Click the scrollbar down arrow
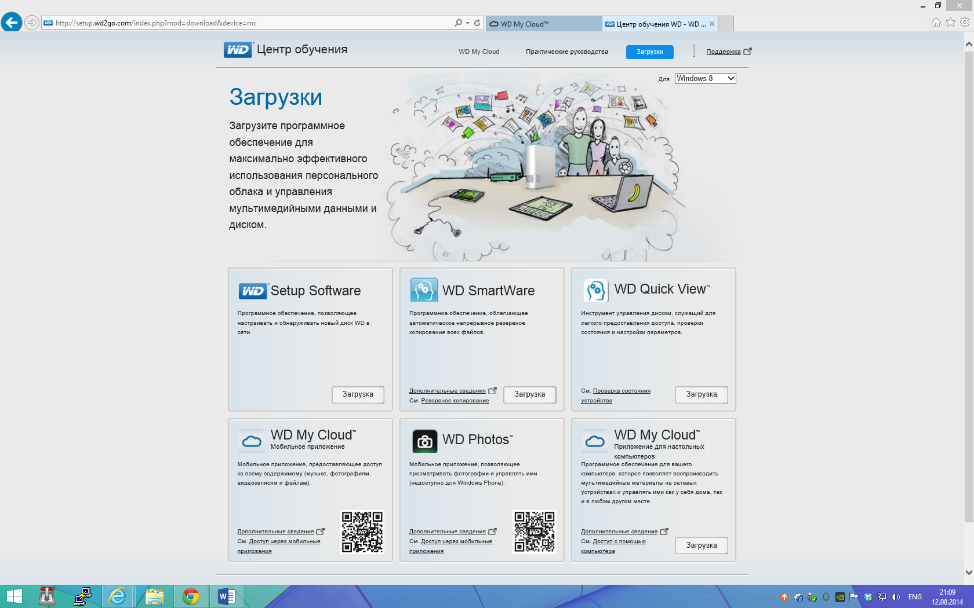This screenshot has width=974, height=608. click(969, 572)
